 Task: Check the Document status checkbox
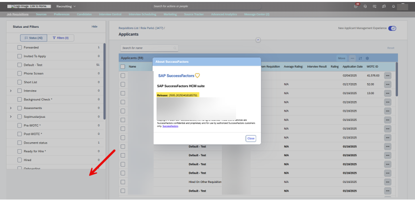click(20, 143)
